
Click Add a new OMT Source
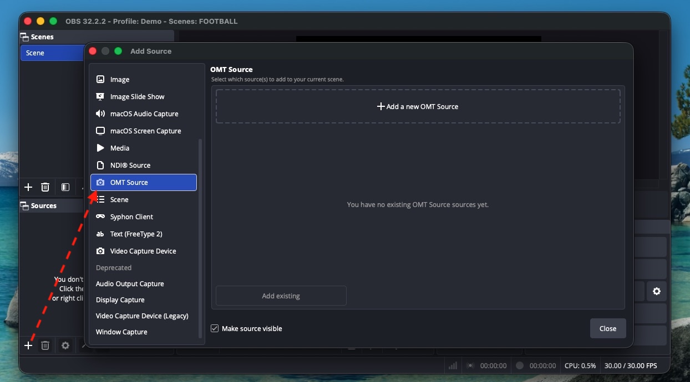pyautogui.click(x=418, y=106)
